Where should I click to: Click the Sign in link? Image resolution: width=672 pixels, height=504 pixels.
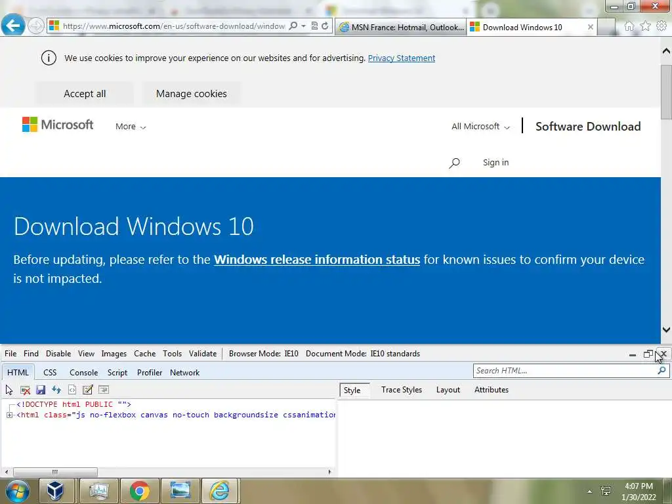[496, 163]
